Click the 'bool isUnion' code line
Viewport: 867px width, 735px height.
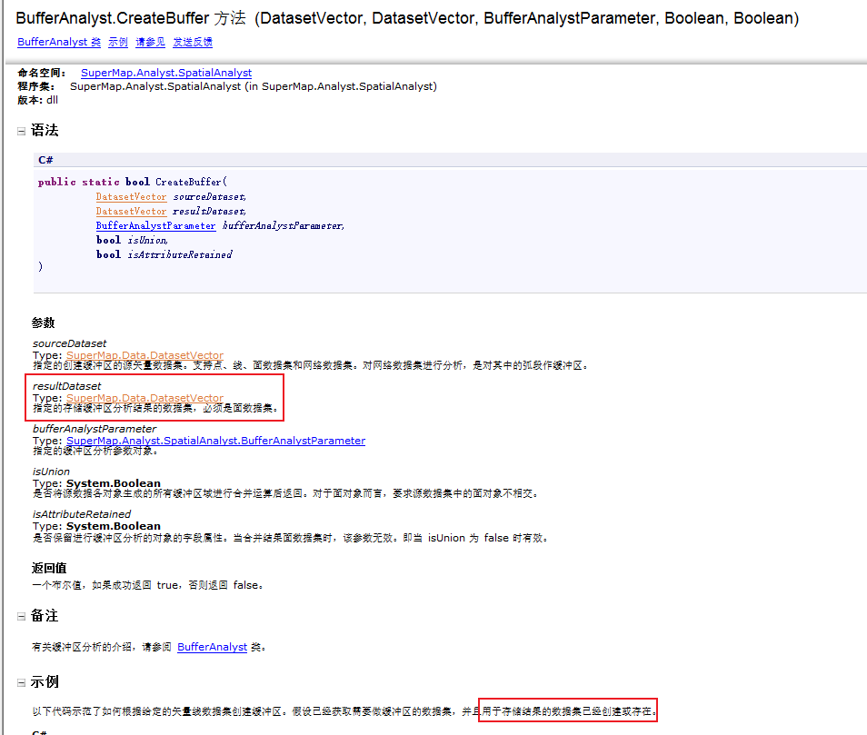[x=132, y=240]
